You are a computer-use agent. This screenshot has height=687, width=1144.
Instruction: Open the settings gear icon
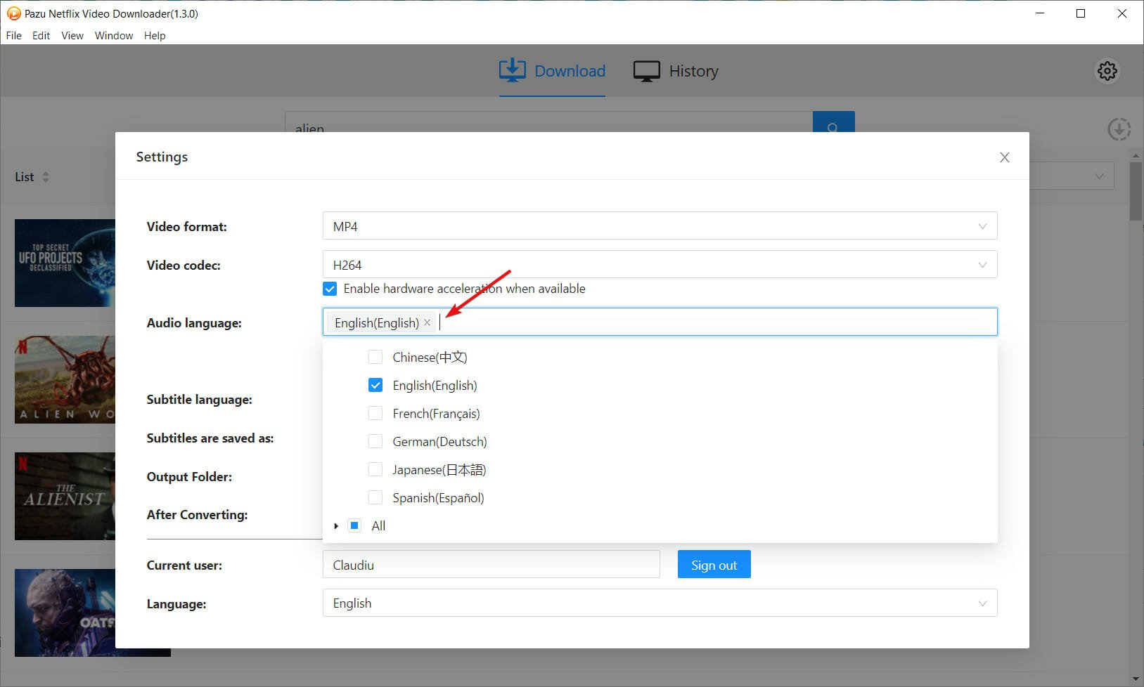tap(1107, 71)
